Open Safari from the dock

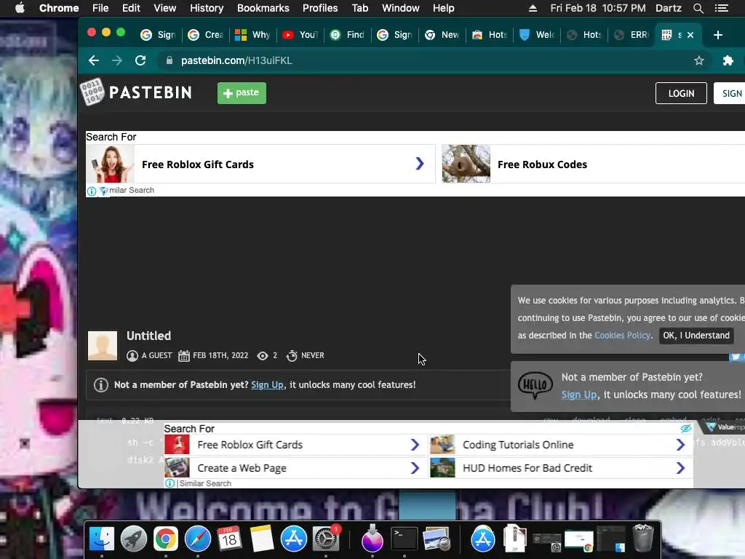[x=198, y=539]
